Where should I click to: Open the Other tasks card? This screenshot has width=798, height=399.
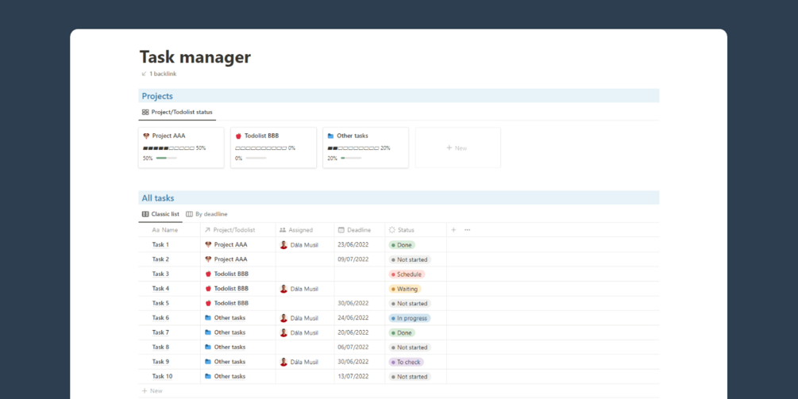pos(365,148)
